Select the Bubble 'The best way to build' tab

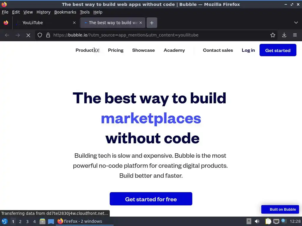(x=113, y=23)
